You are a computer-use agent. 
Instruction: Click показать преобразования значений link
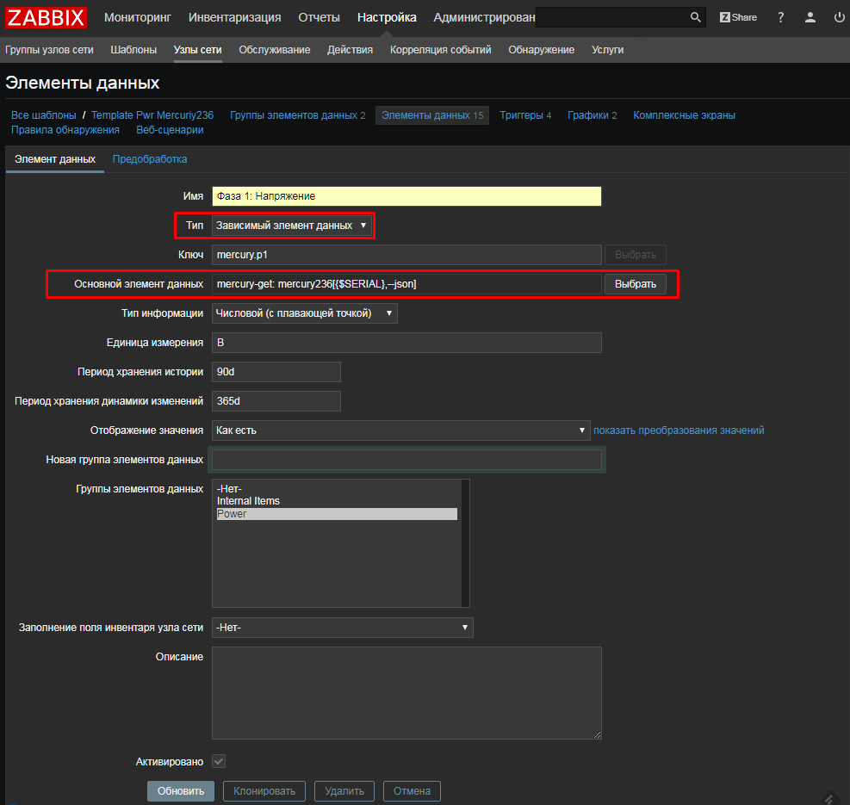point(679,430)
